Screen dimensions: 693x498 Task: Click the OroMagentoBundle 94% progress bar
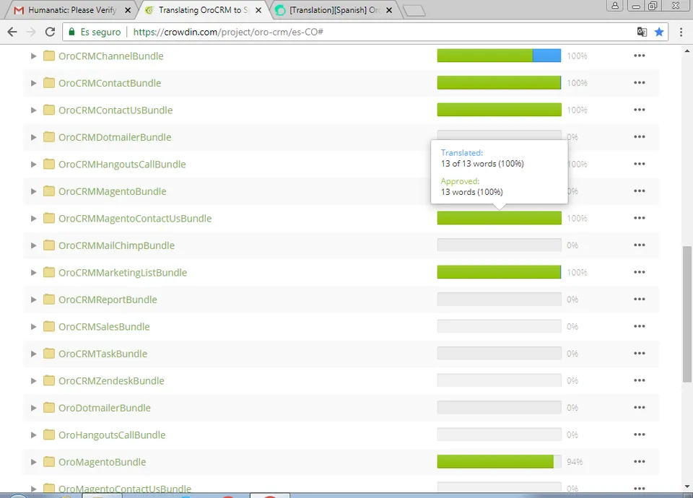[x=499, y=461]
